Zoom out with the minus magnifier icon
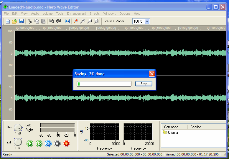This screenshot has width=229, height=159. (83, 21)
